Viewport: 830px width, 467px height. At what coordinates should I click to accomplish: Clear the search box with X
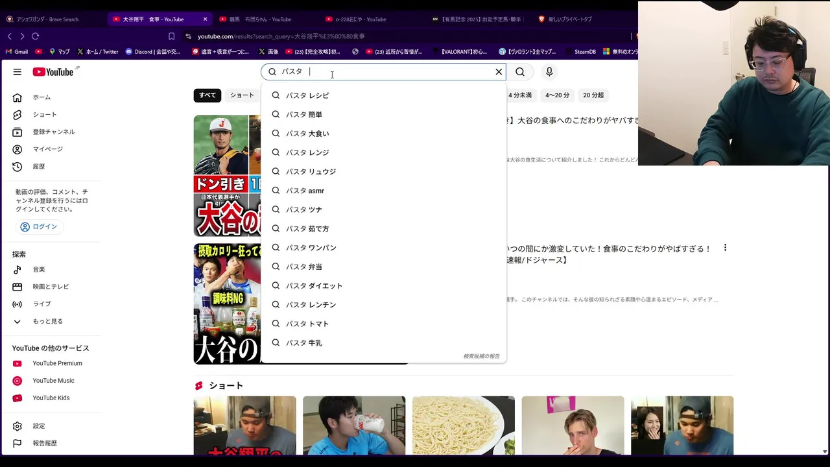click(x=499, y=72)
